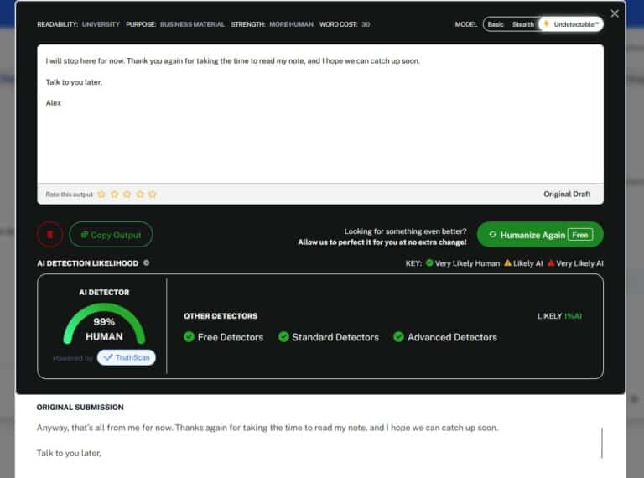Change the Purpose Business Material setting
Viewport: 644px width, 478px height.
(x=192, y=24)
